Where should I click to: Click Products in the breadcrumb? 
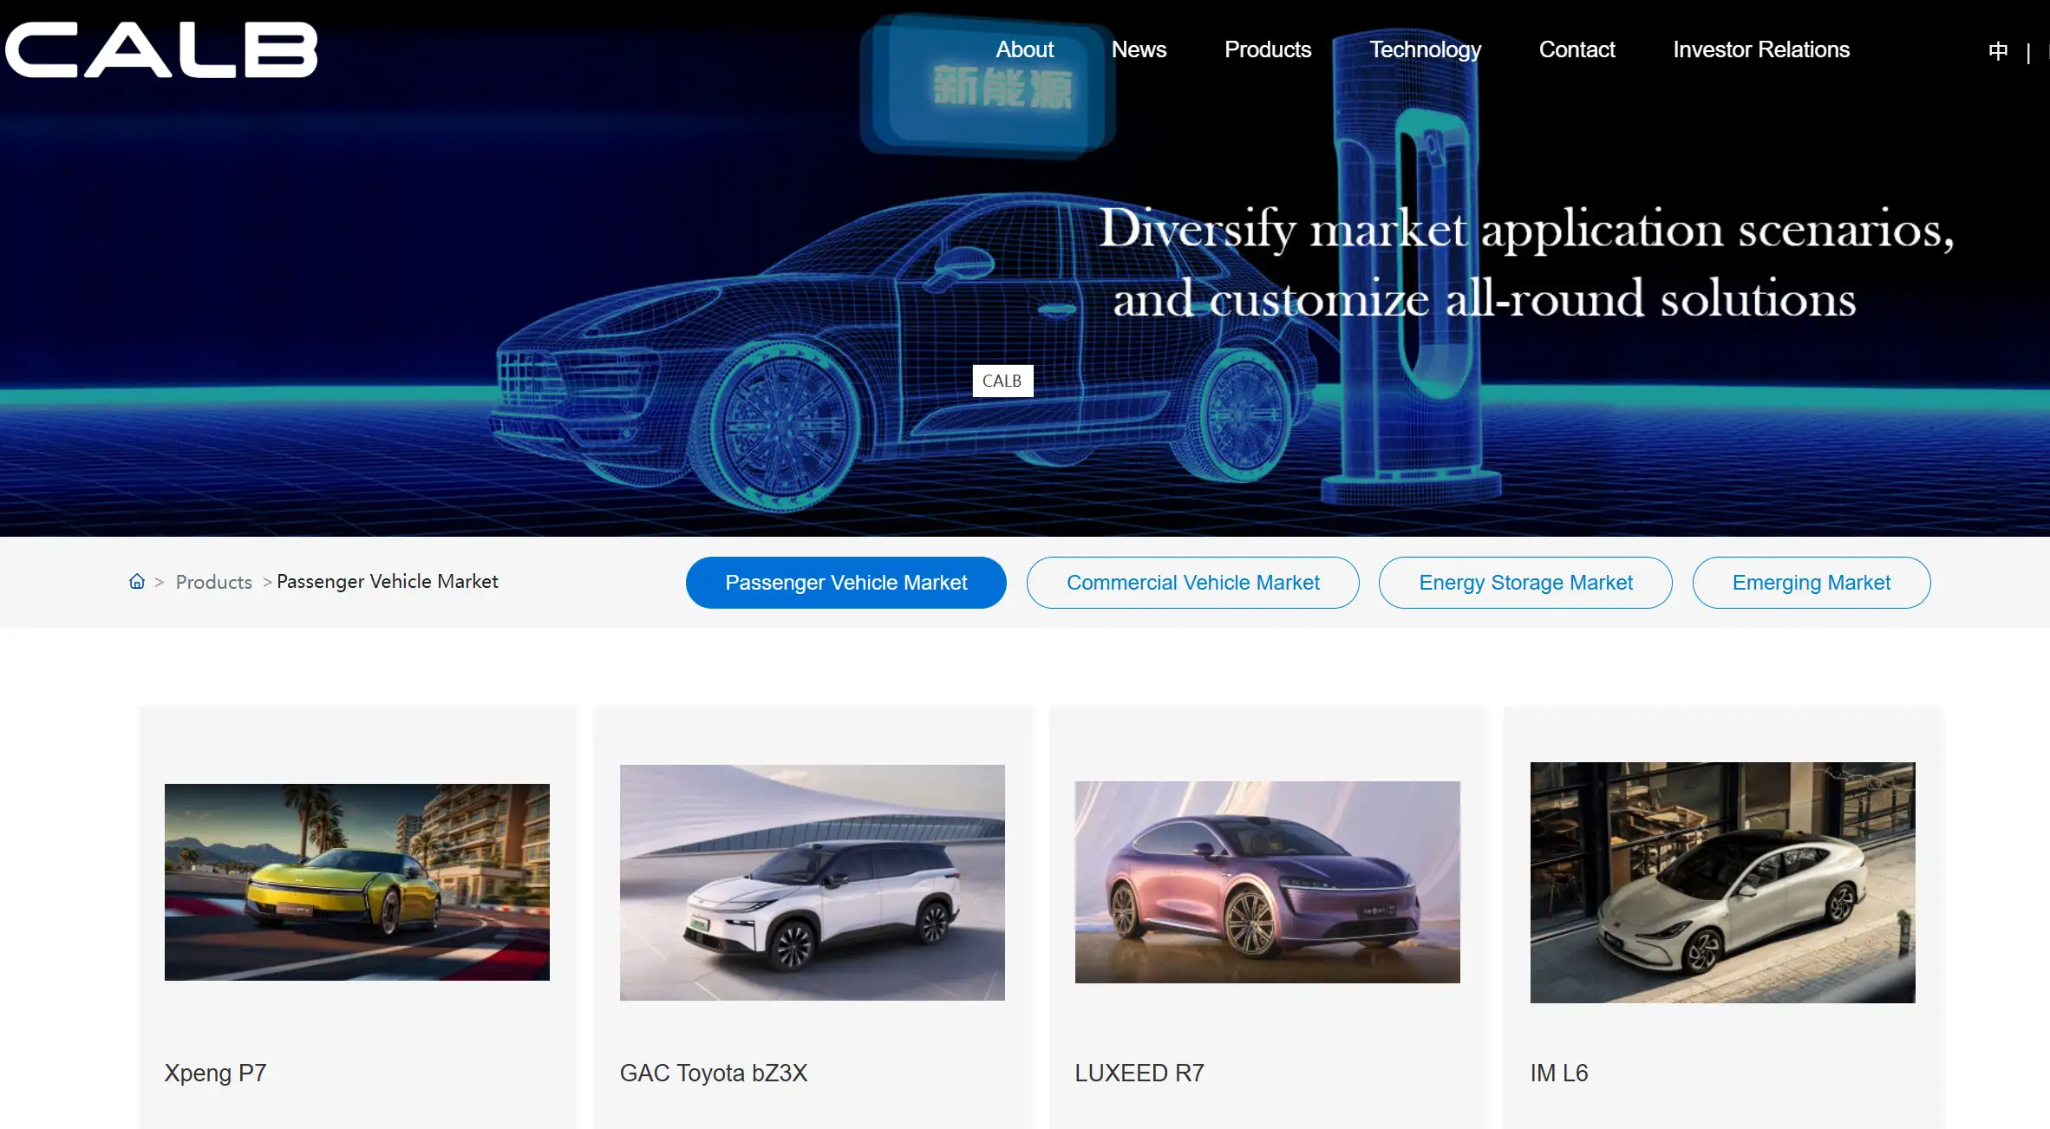[213, 582]
